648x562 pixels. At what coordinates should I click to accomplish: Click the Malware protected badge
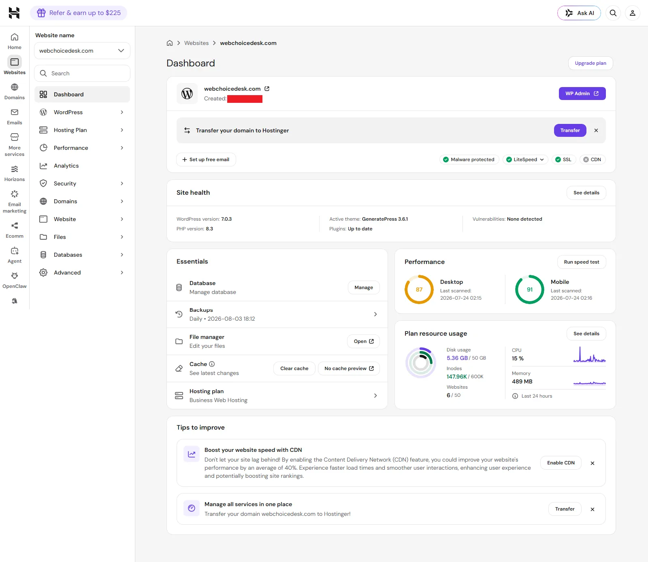pos(469,160)
